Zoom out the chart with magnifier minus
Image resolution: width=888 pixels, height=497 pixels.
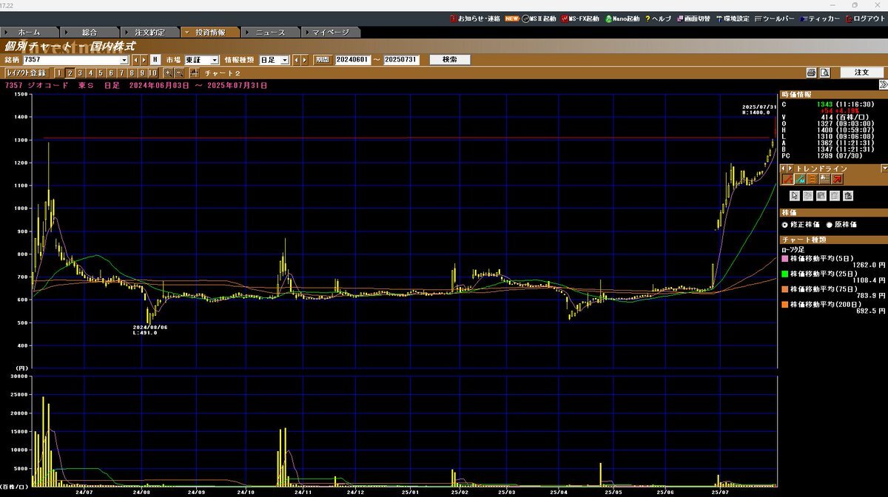(x=178, y=72)
